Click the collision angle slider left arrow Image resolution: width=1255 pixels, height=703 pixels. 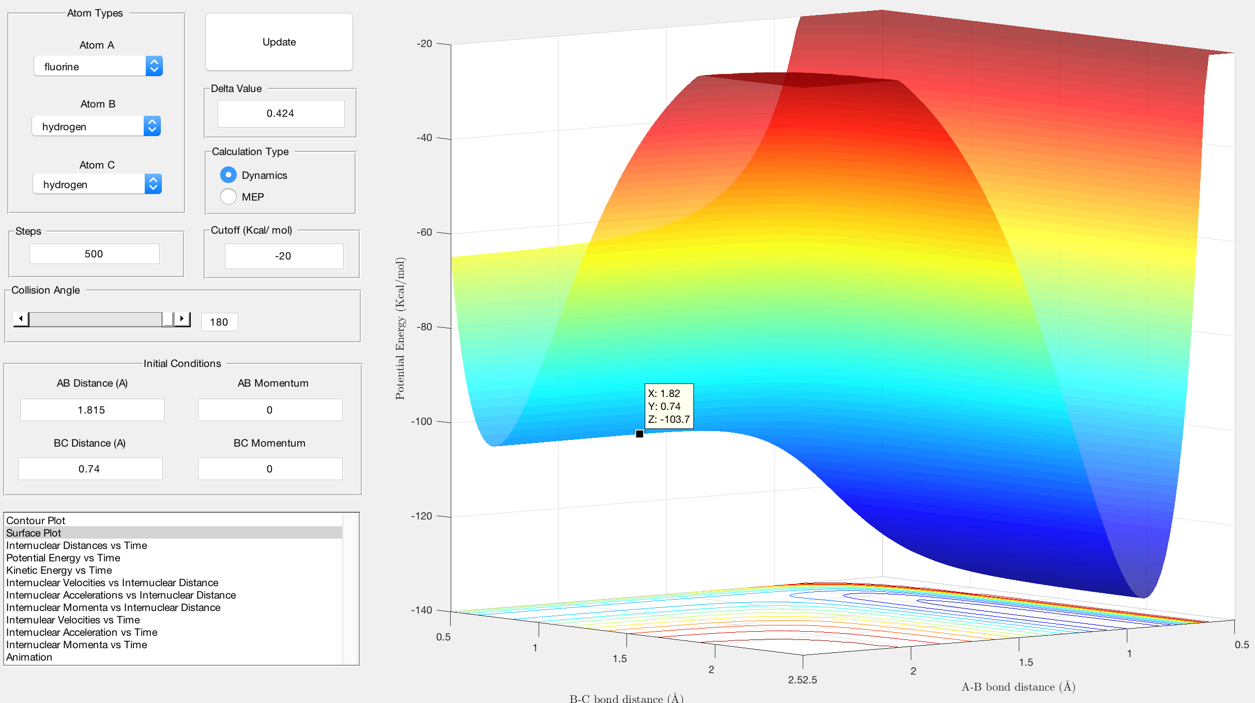(21, 319)
